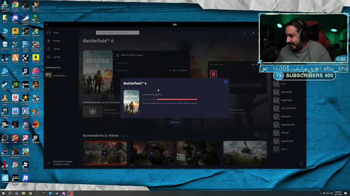Open Steam desktop shortcut
The width and height of the screenshot is (350, 196).
[5, 86]
